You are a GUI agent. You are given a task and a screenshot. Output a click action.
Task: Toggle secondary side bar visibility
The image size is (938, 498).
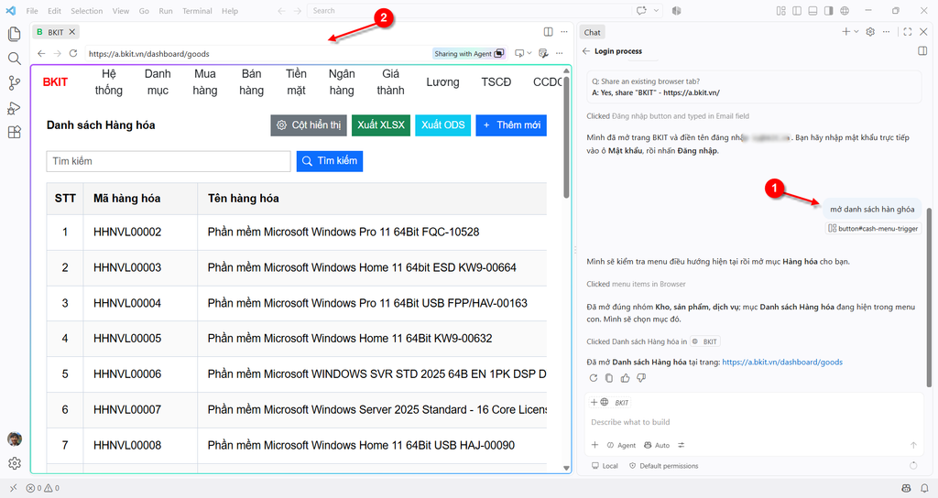pos(828,10)
